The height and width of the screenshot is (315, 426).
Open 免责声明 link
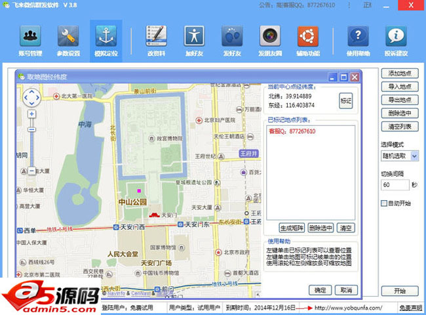pos(410,308)
